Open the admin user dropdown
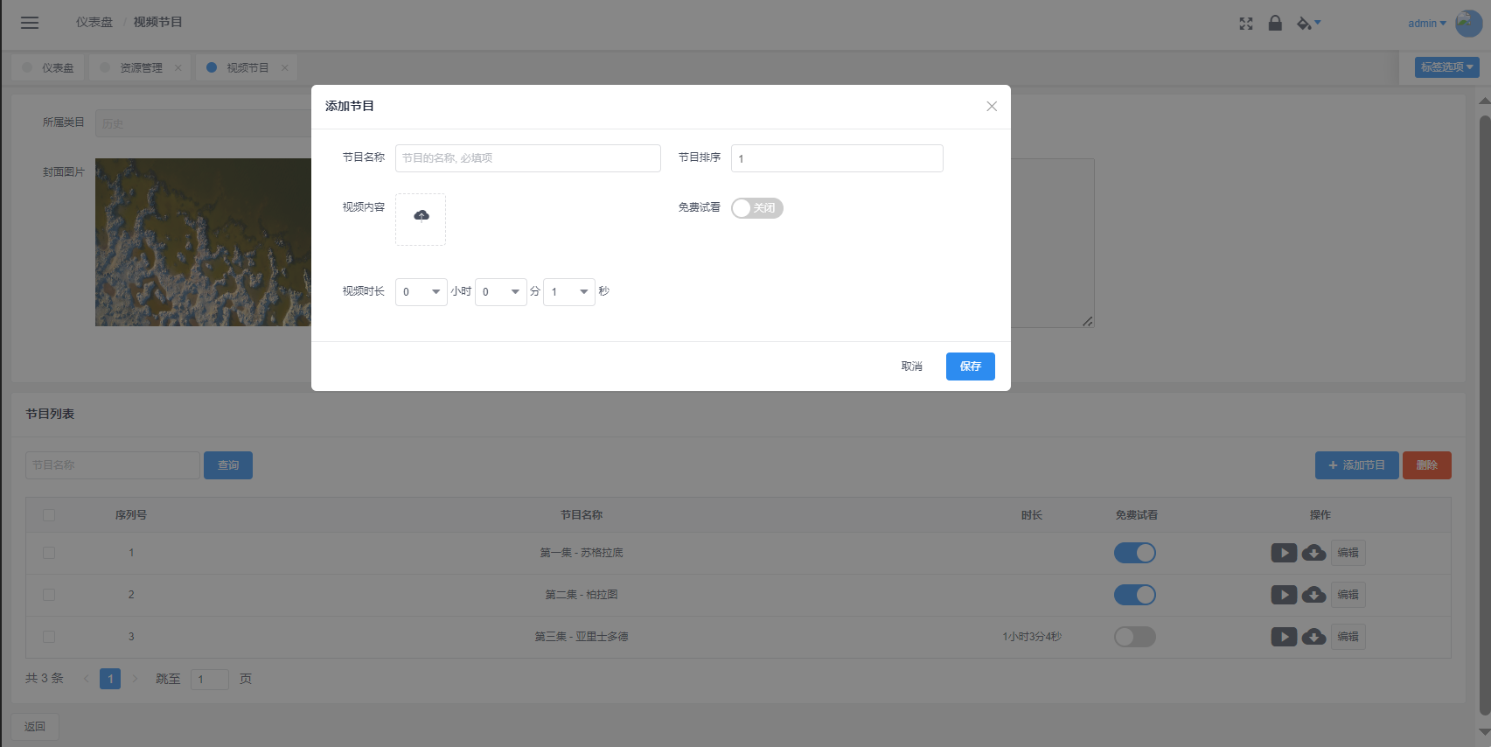 1427,24
